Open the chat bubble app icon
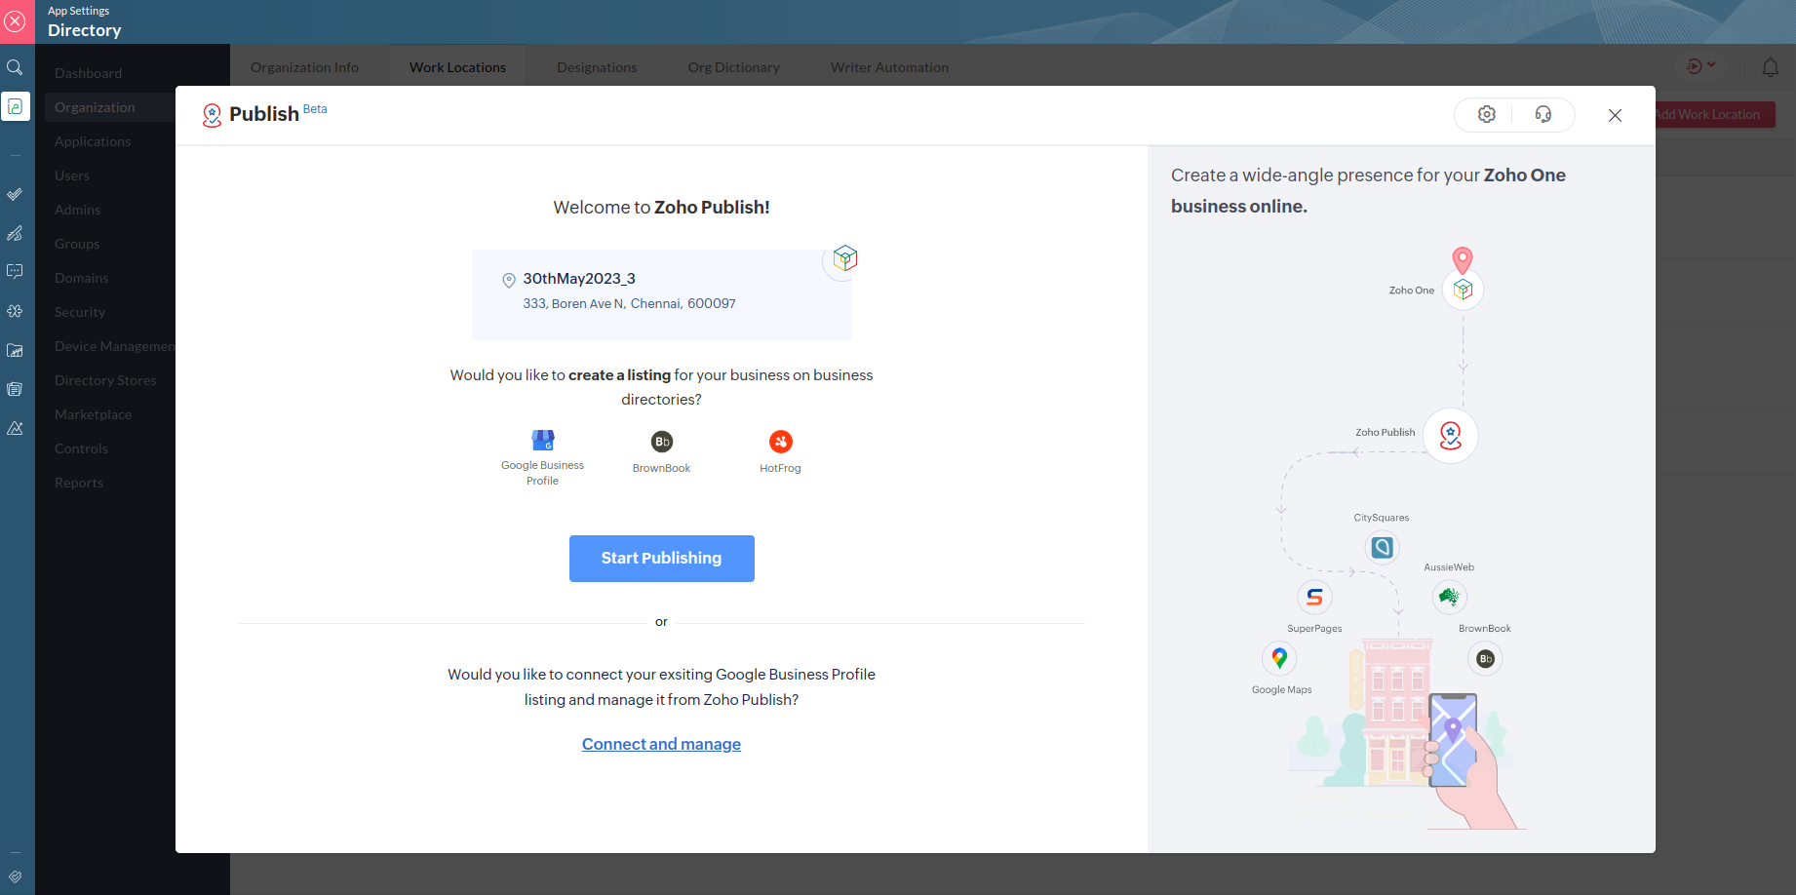The width and height of the screenshot is (1796, 895). click(x=16, y=272)
